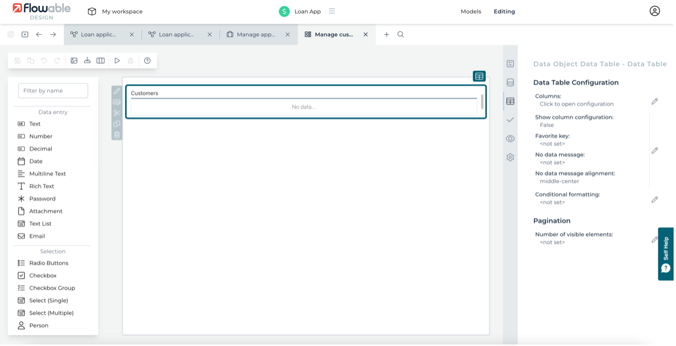This screenshot has width=676, height=346.
Task: Select the Columns layout icon in toolbar
Action: [101, 60]
